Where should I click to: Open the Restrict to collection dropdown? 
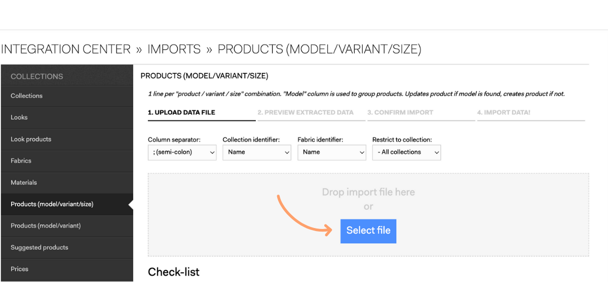click(406, 153)
